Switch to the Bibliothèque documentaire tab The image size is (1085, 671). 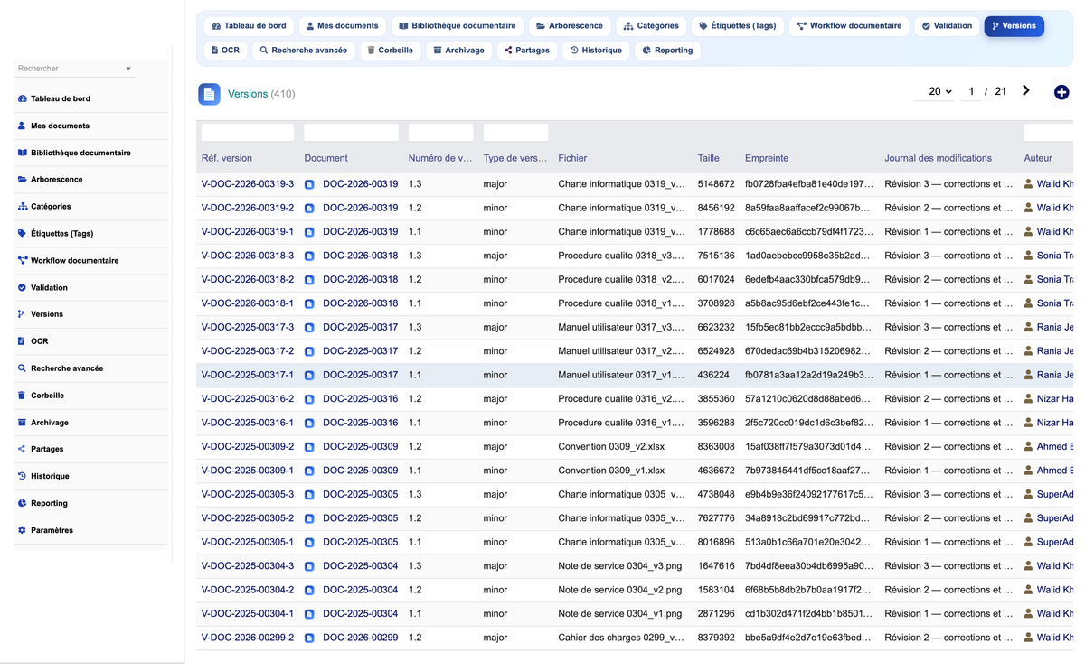point(458,26)
